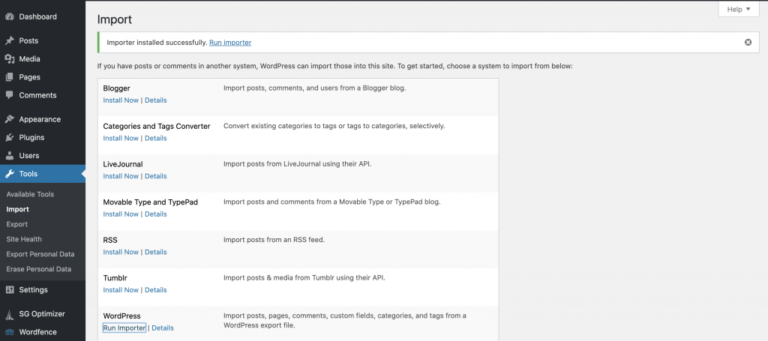This screenshot has width=768, height=341.
Task: Install Categories and Tags Converter now
Action: click(121, 139)
